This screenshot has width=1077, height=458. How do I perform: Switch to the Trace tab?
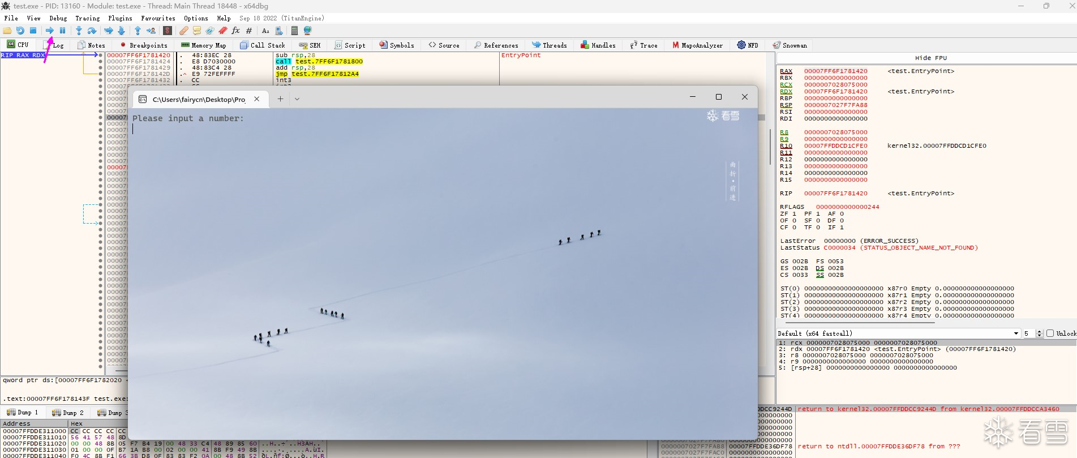tap(644, 45)
